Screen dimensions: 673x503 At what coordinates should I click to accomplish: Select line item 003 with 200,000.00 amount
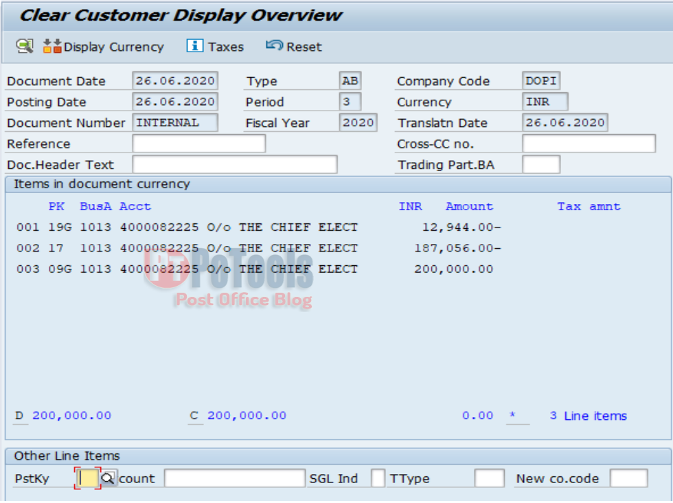click(206, 269)
